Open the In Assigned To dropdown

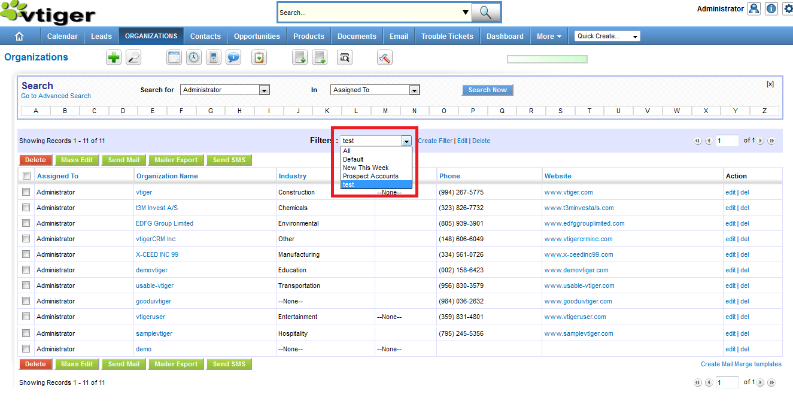(375, 90)
